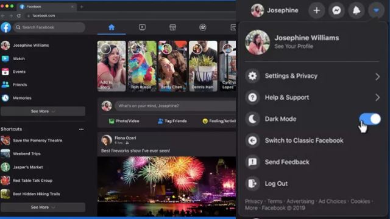
Task: View Betty Chen's story
Action: tap(172, 66)
